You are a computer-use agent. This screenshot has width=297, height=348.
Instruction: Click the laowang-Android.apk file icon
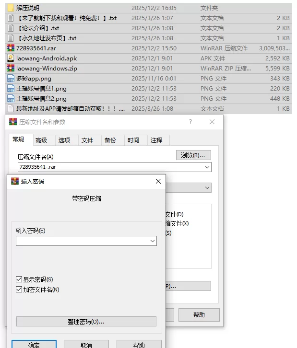click(x=11, y=58)
